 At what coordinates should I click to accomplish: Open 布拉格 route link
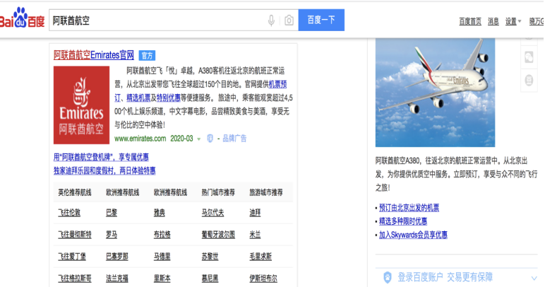(x=162, y=235)
